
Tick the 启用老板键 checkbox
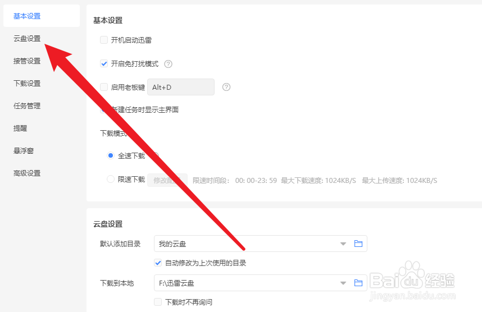(104, 87)
